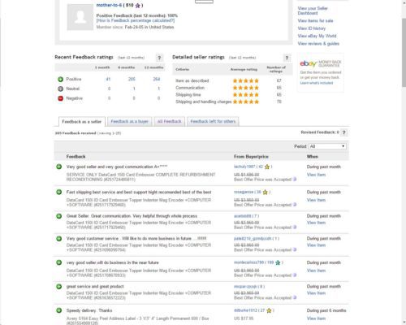406x325 pixels.
Task: Click View Item for 'Great Seller' feedback
Action: (x=316, y=223)
